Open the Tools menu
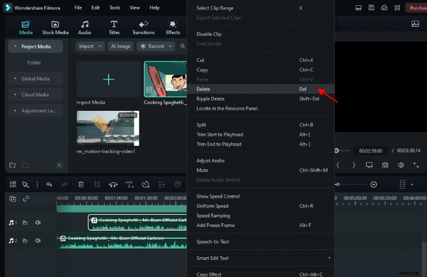 point(115,7)
